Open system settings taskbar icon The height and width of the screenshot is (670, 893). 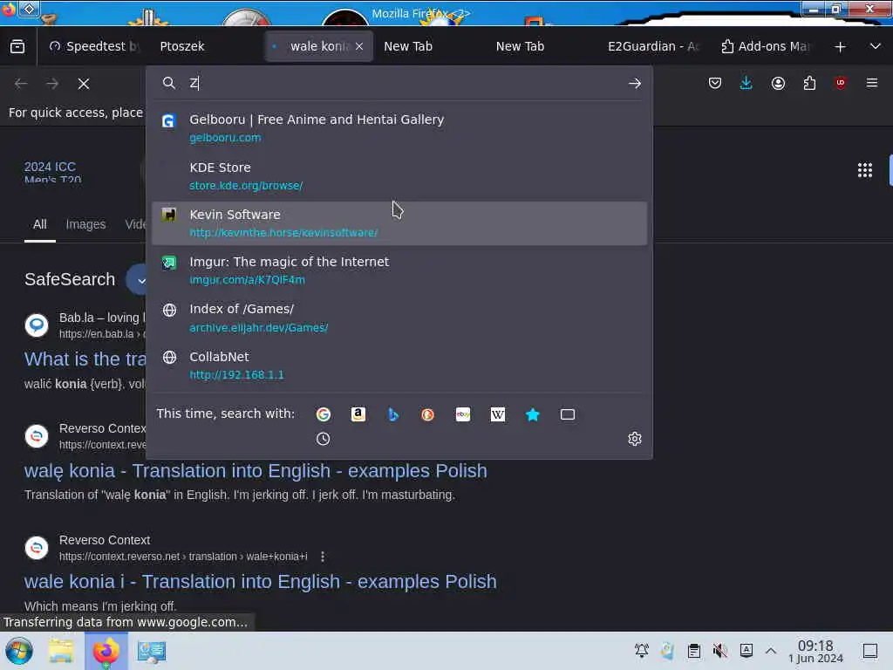[152, 651]
